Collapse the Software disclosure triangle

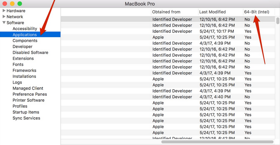coord(4,22)
